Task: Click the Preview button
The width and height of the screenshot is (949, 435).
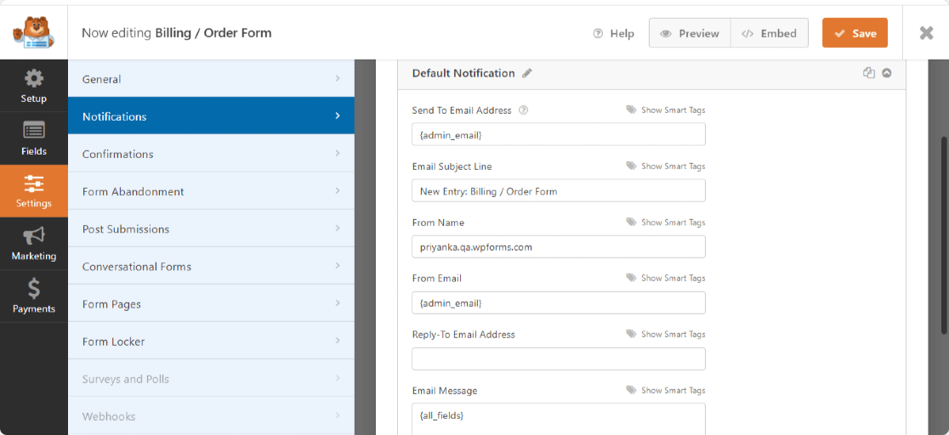Action: pyautogui.click(x=690, y=33)
